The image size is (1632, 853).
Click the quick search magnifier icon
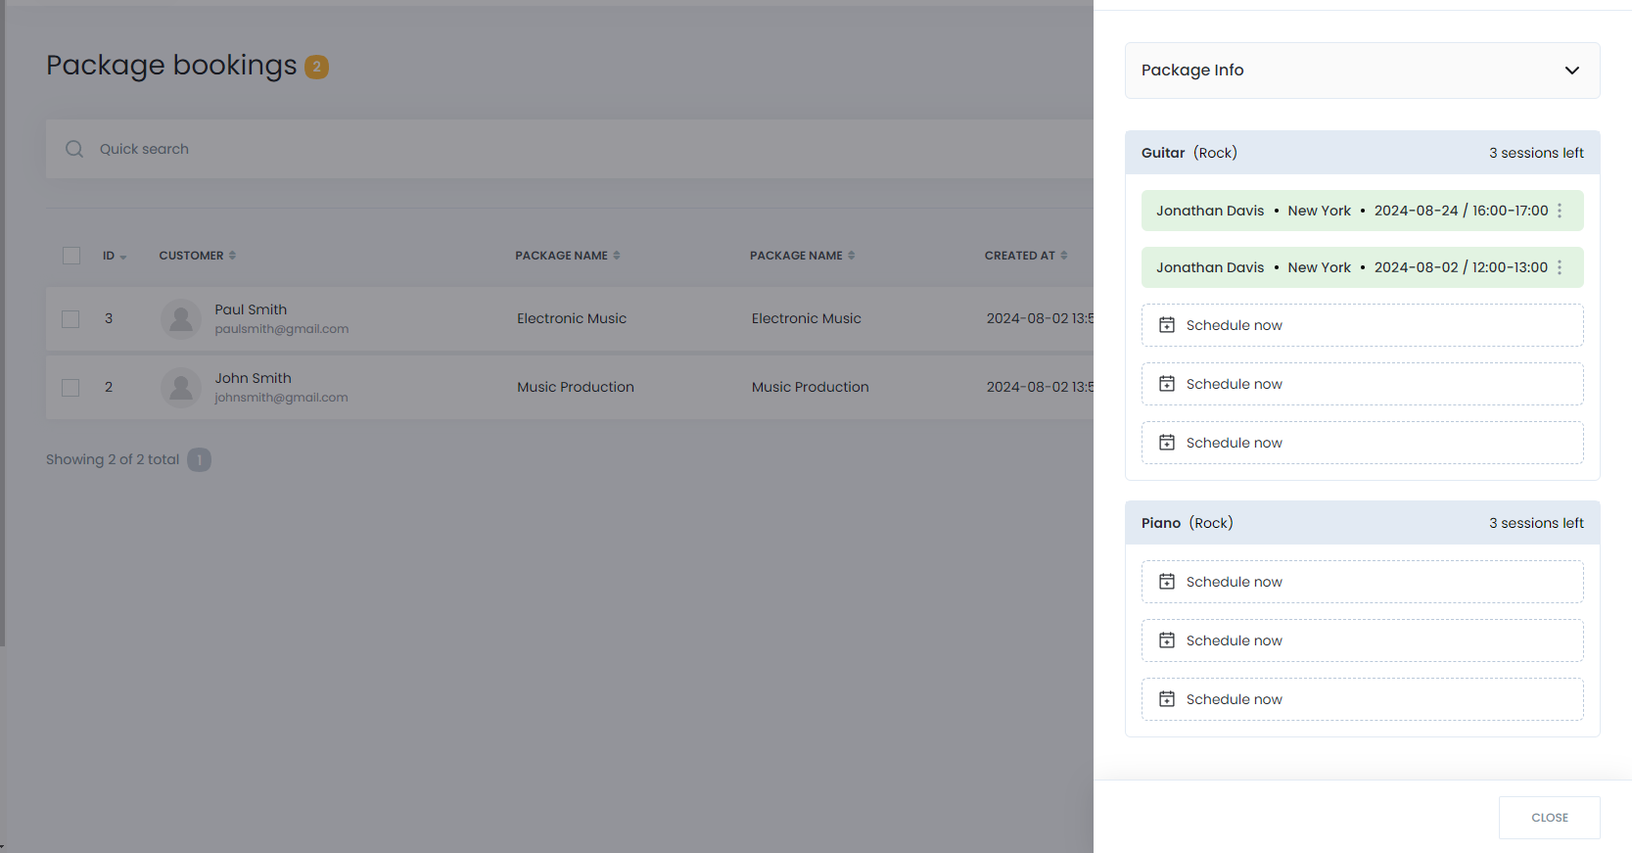point(74,149)
